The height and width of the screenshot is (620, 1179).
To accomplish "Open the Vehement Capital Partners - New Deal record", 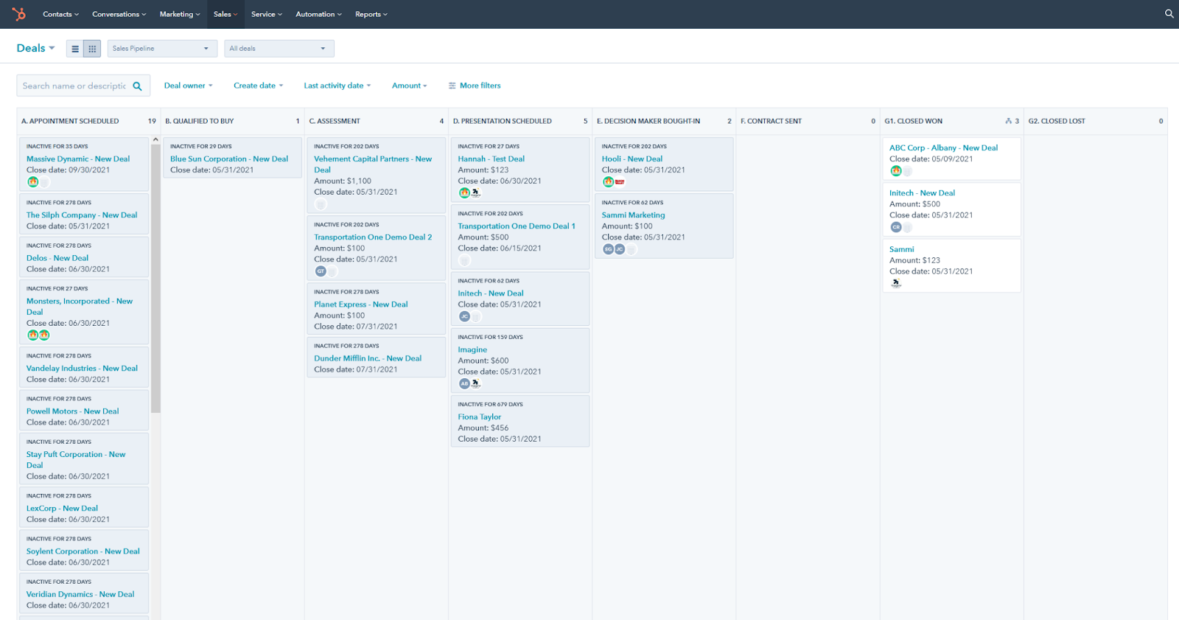I will point(373,164).
